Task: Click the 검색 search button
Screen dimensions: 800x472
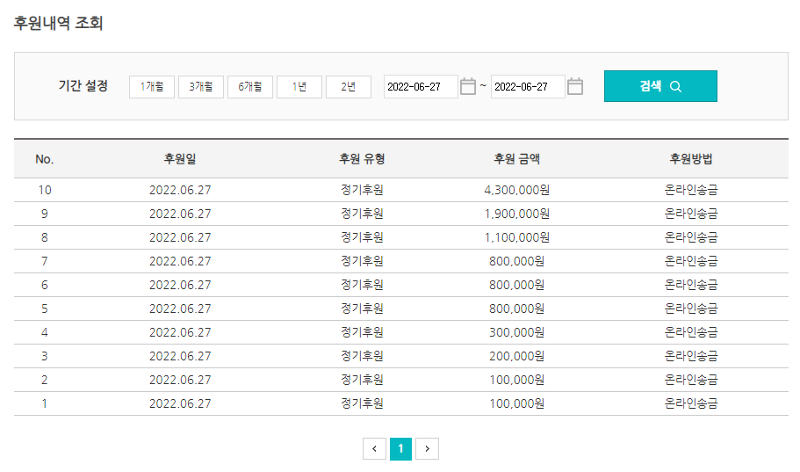Action: click(x=660, y=86)
